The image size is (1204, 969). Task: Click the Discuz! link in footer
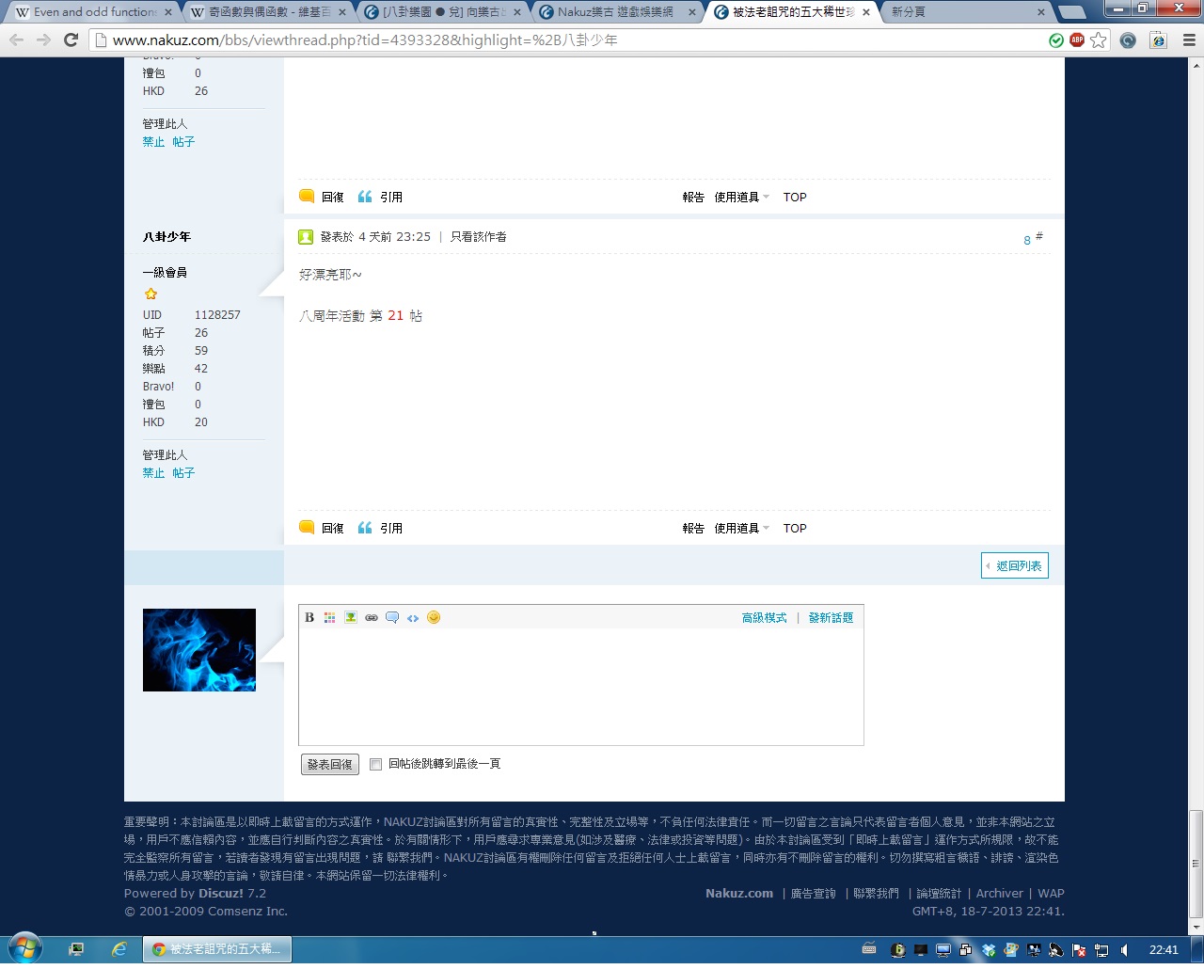(x=221, y=894)
